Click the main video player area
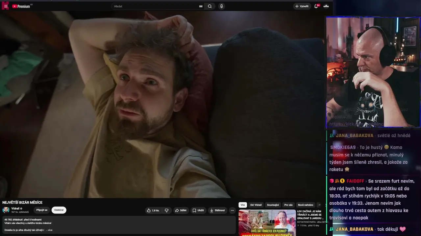Screen dimensions: 421x236 (162, 104)
